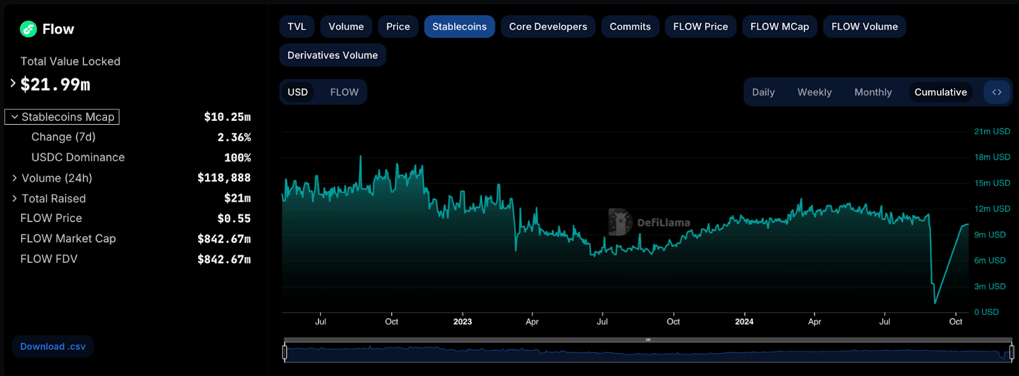Viewport: 1019px width, 376px height.
Task: Click the right range slider handle
Action: [x=1011, y=351]
